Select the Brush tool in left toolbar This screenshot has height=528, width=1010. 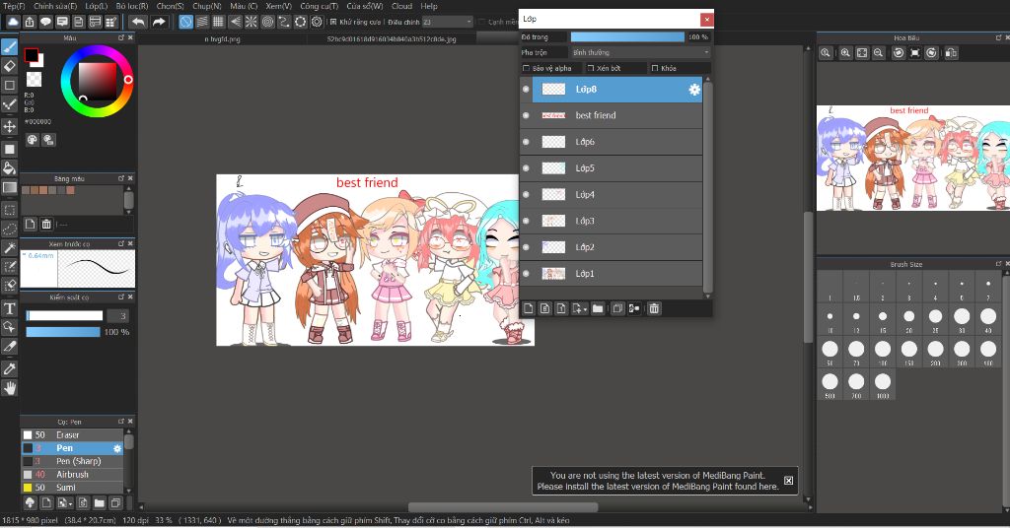(10, 46)
